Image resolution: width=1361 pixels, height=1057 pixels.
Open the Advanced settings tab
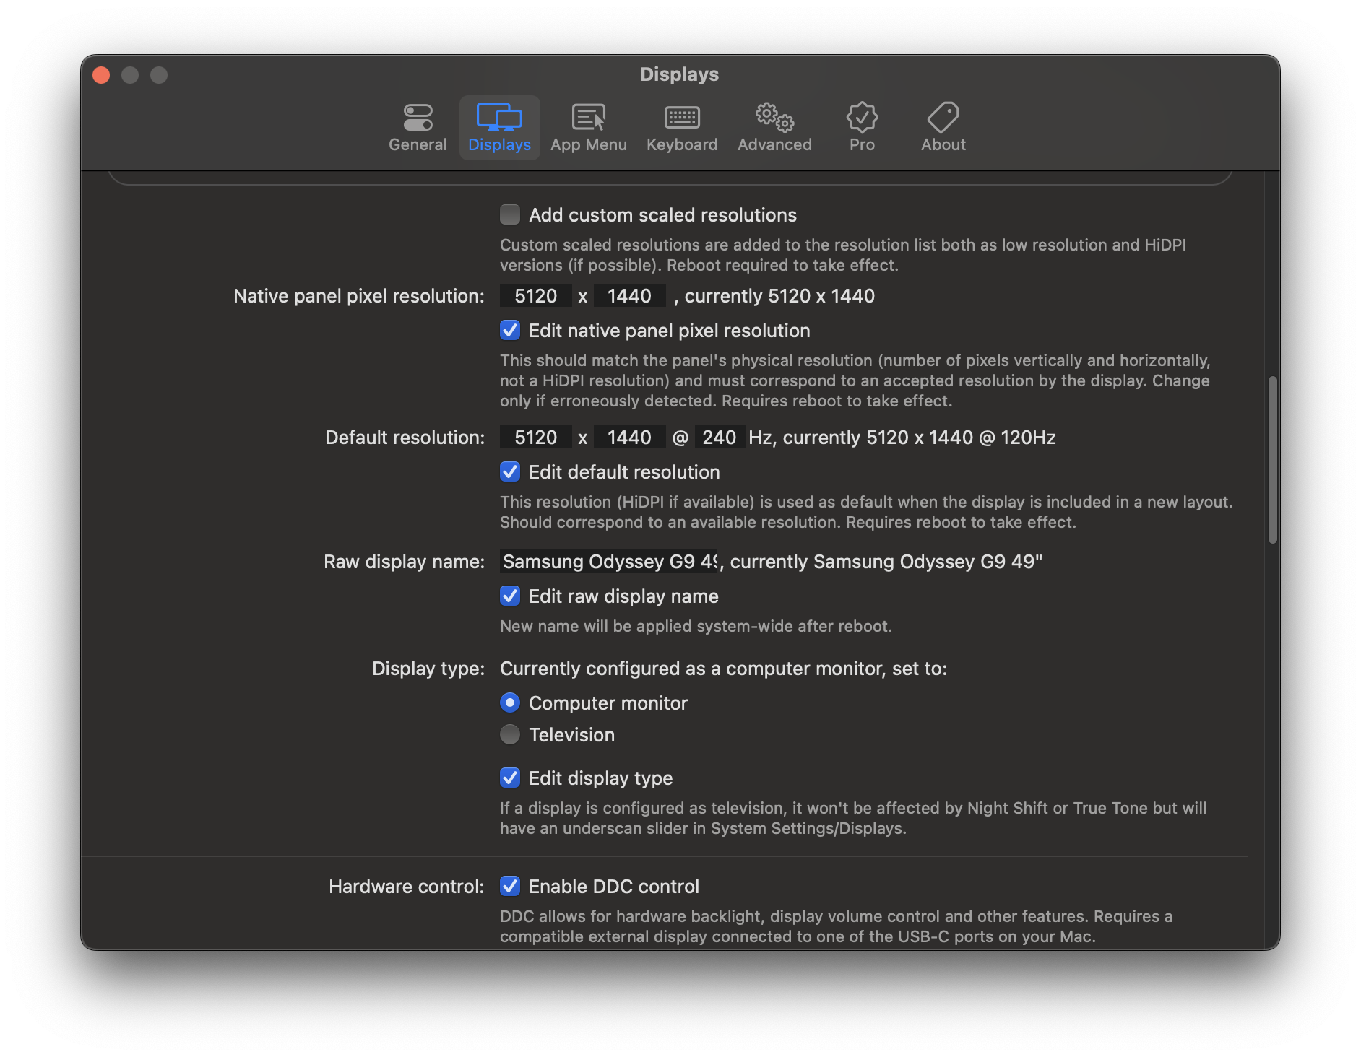point(774,128)
